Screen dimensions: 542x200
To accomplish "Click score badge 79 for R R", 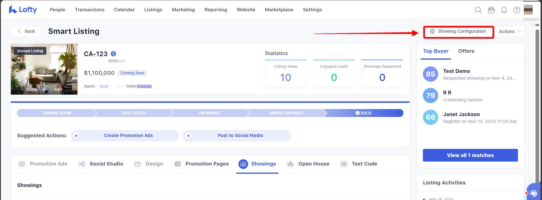I will [431, 95].
